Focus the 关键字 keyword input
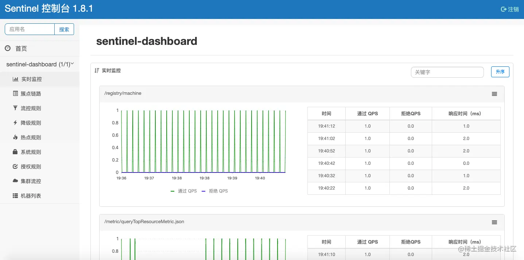Viewport: 524px width, 260px height. point(447,72)
